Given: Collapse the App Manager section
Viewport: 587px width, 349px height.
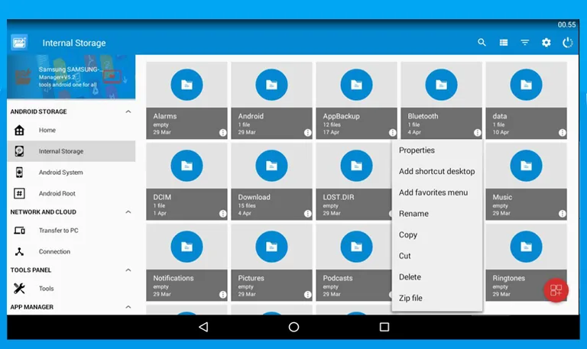Looking at the screenshot, I should point(128,307).
